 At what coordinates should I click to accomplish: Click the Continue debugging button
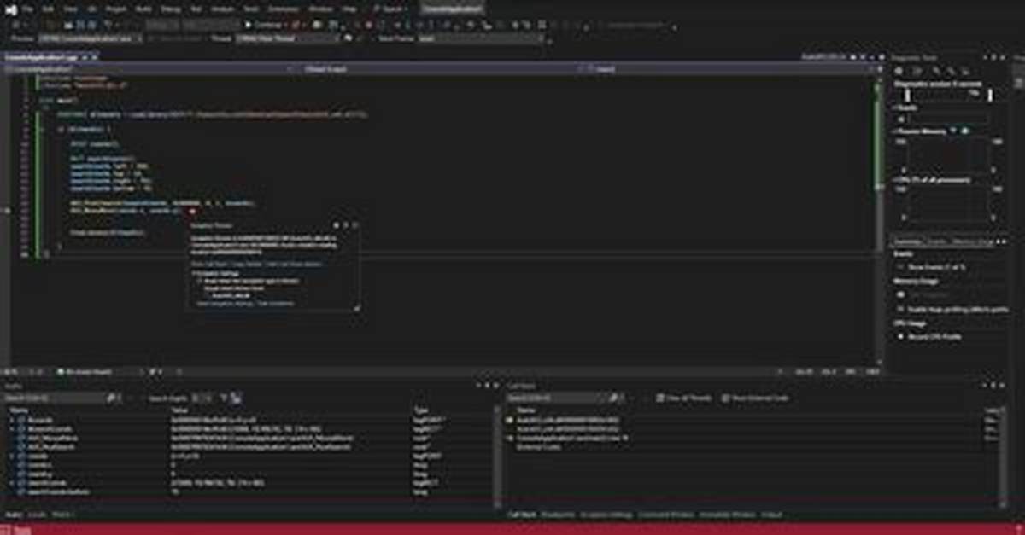tap(264, 26)
